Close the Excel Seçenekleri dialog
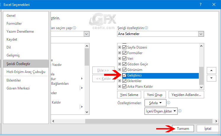This screenshot has height=136, width=221. [214, 4]
